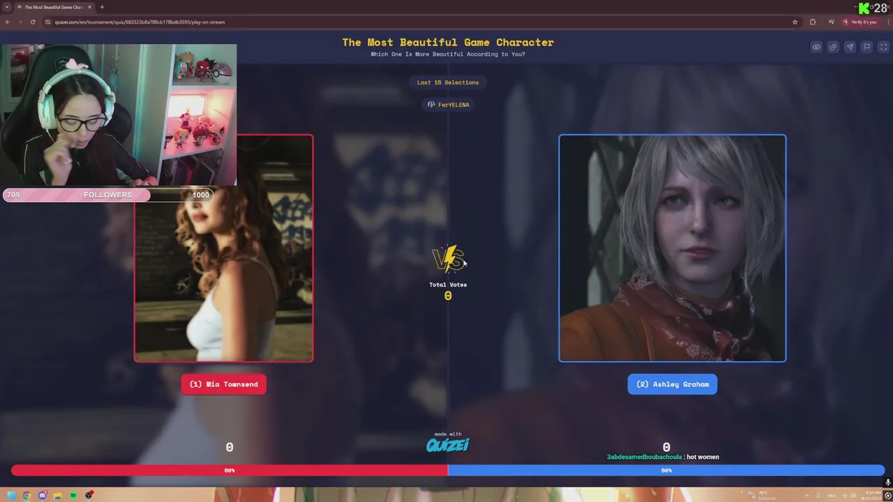The width and height of the screenshot is (893, 502).
Task: Click the Quizei logo
Action: [x=448, y=444]
